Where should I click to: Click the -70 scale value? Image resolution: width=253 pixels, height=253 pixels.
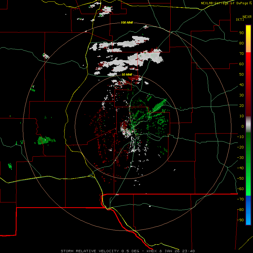click(x=240, y=199)
